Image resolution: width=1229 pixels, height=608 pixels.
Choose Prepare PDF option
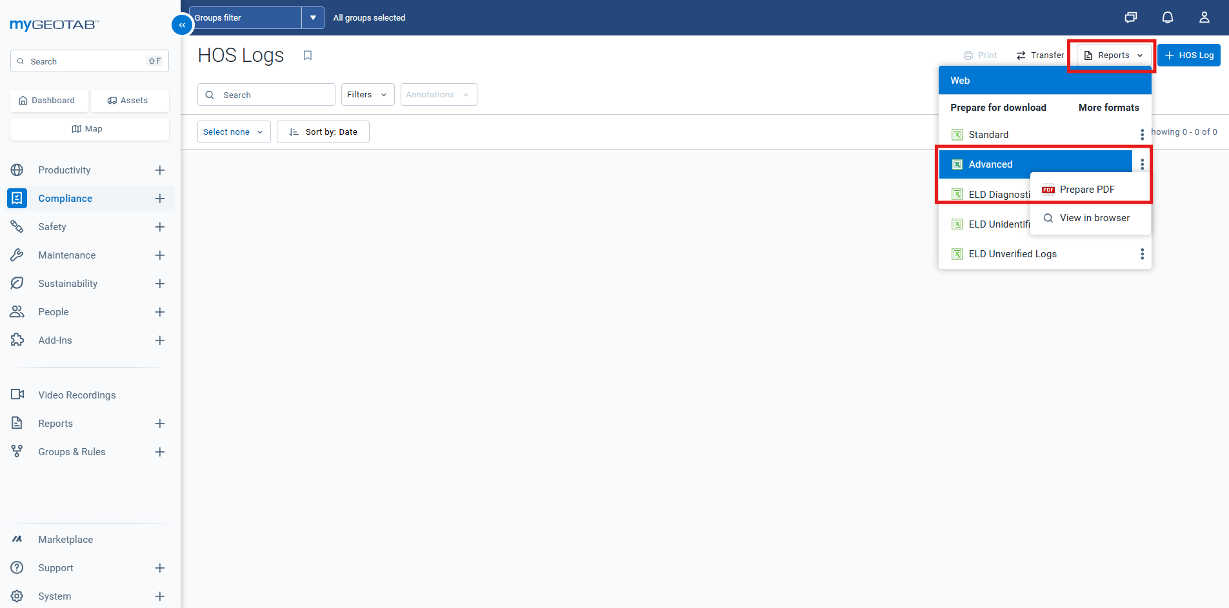[1090, 190]
